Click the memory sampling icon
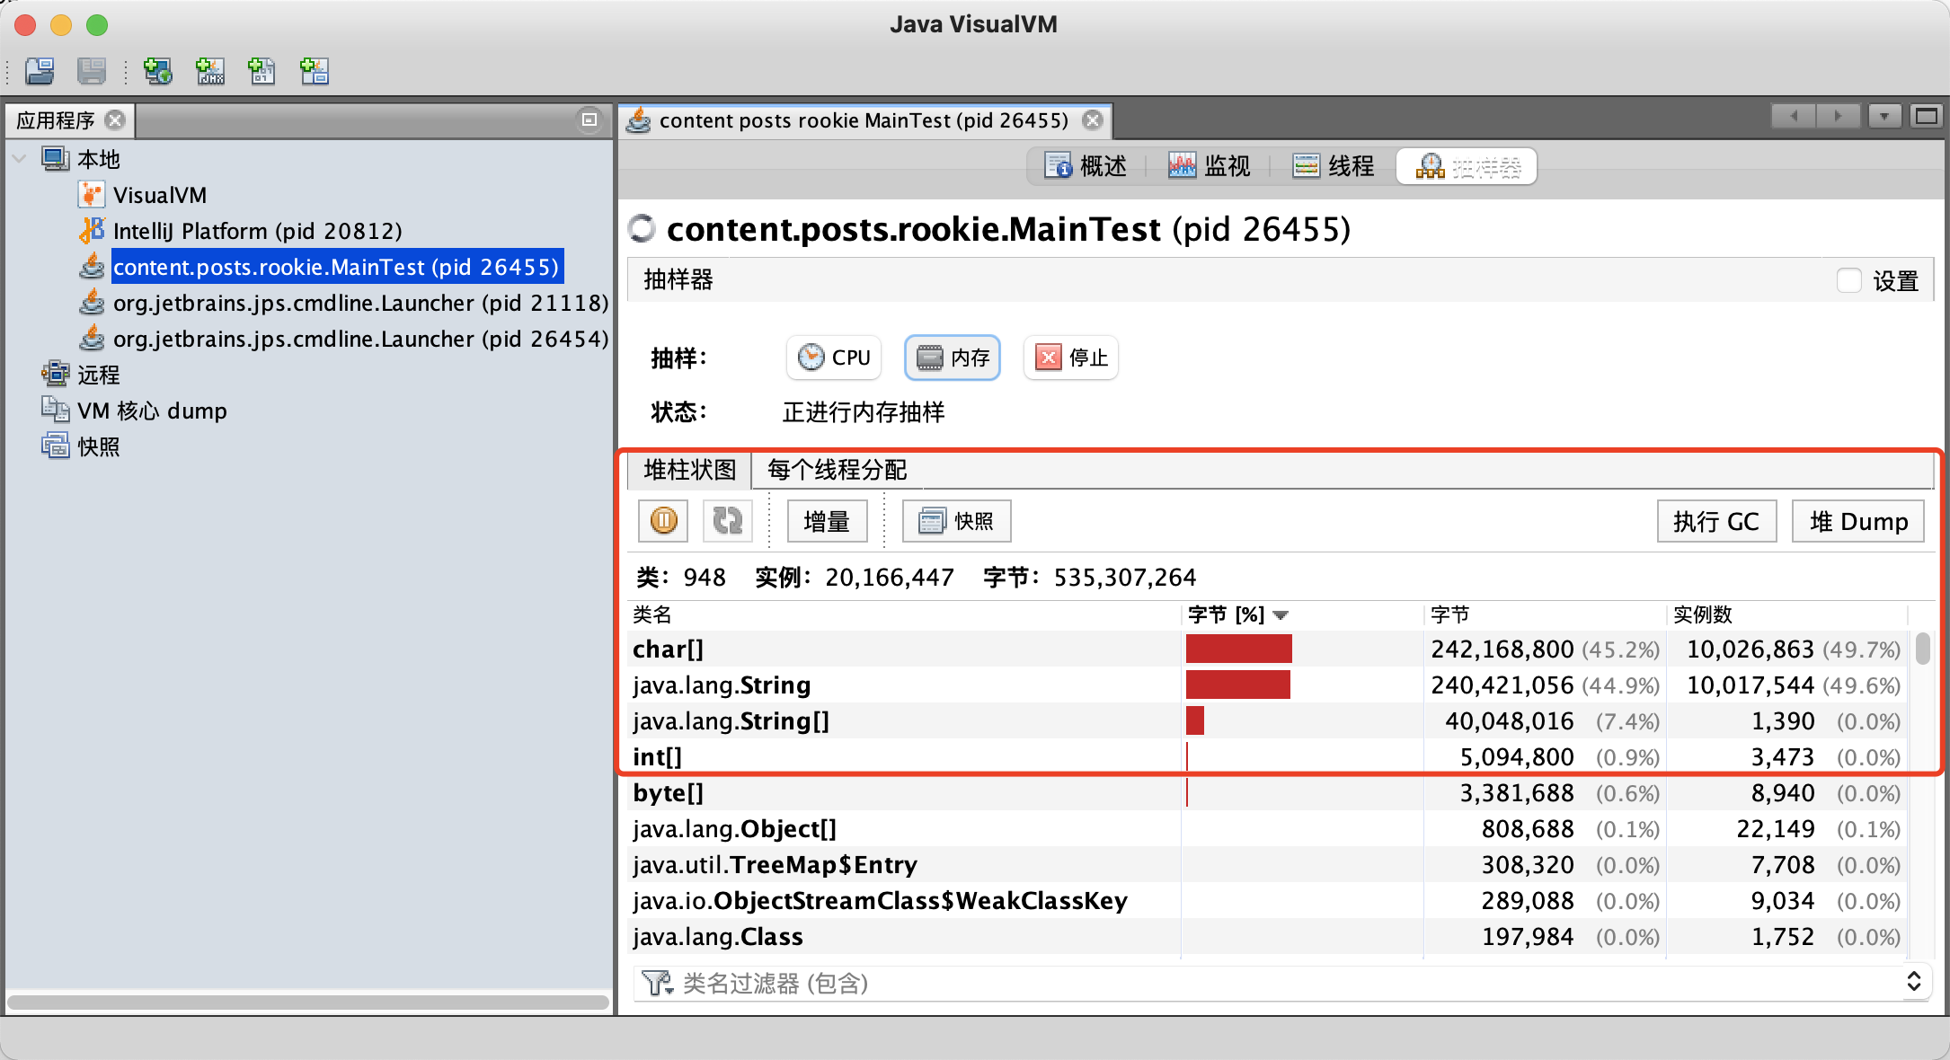Viewport: 1950px width, 1060px height. click(x=953, y=358)
